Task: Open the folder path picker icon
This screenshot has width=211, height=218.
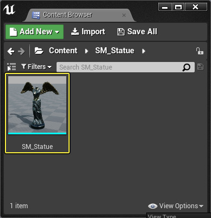Action: pos(39,51)
